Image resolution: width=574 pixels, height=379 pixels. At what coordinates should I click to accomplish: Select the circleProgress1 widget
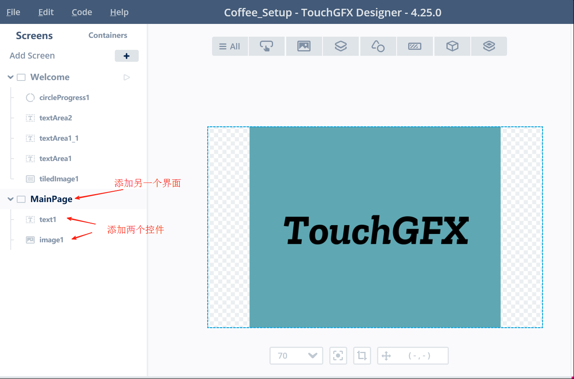64,97
